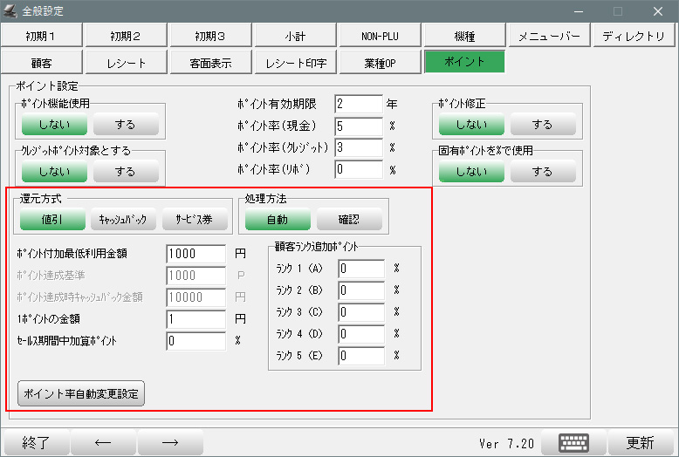Click the right arrow navigation button
This screenshot has height=457, width=679.
tap(170, 442)
